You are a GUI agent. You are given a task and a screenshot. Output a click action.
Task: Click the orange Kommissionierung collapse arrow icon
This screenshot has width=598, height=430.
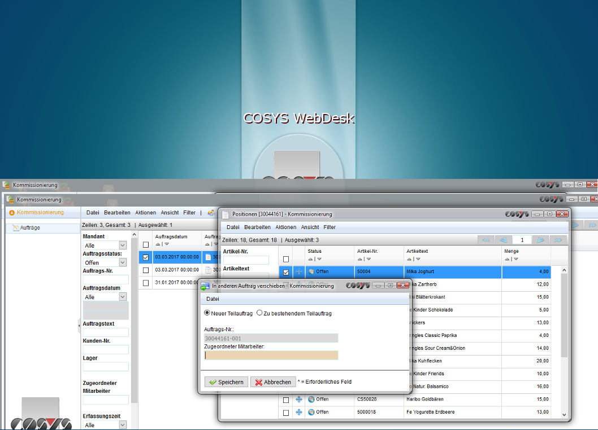[x=12, y=213]
